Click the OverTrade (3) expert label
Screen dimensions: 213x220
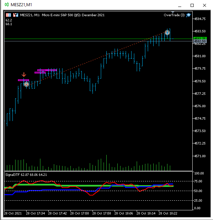tap(174, 15)
